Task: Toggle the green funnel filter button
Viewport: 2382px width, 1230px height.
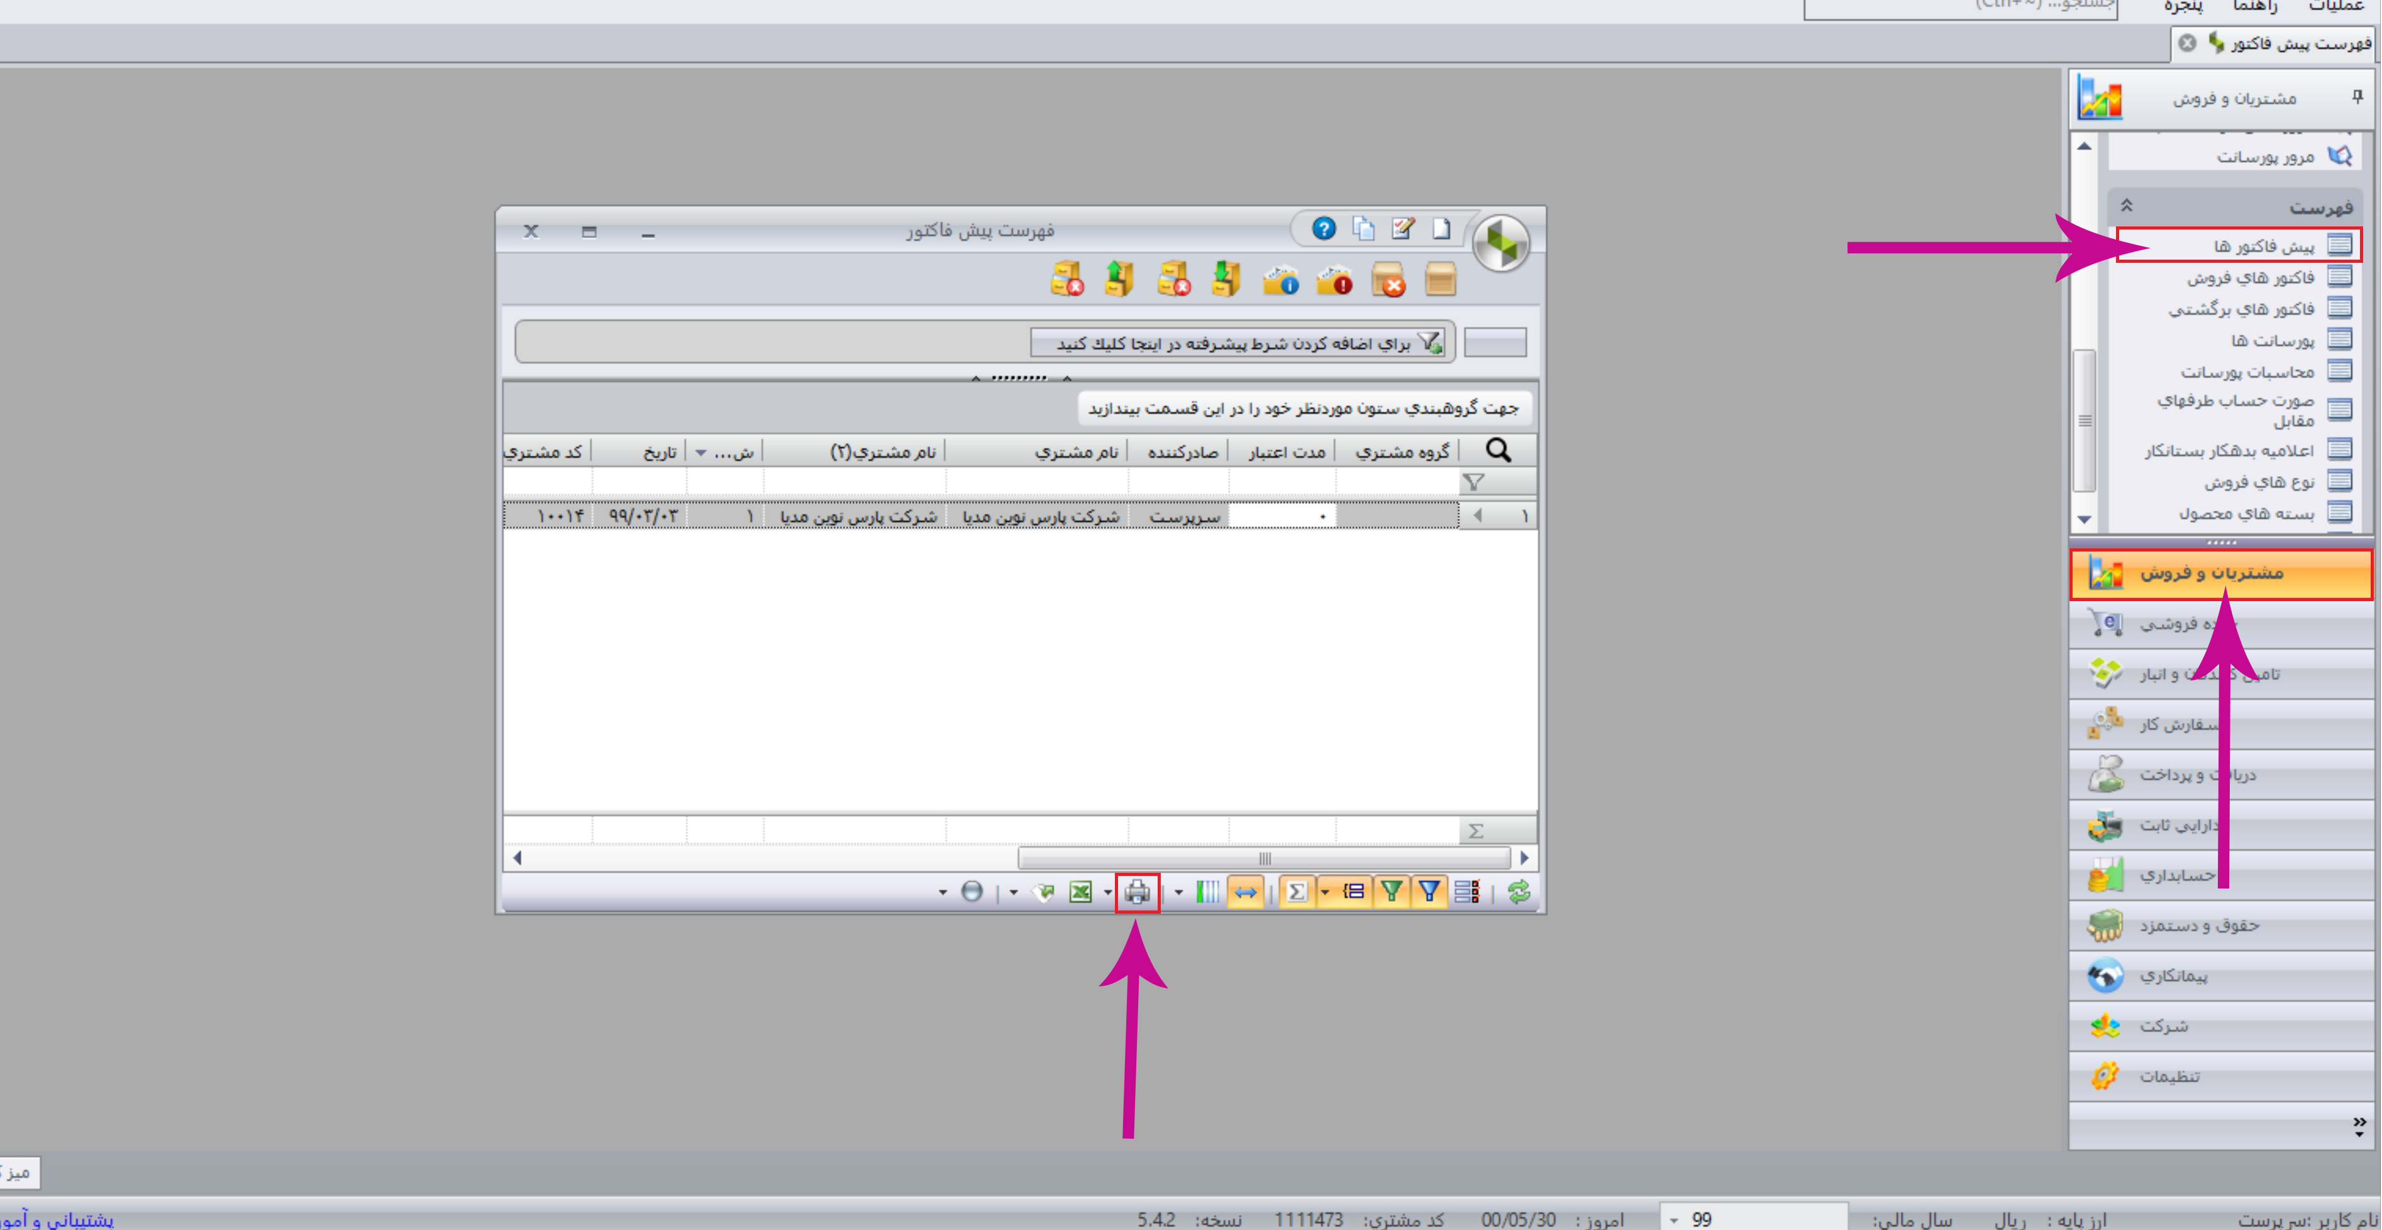Action: click(1392, 892)
